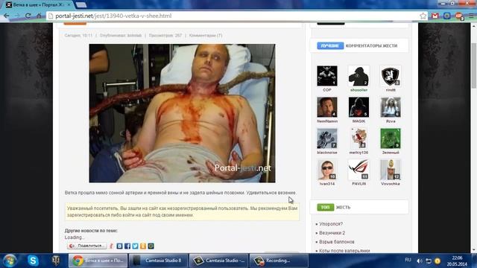This screenshot has height=268, width=477.
Task: Click the ЖЕСТЬ heading next to ТОП
Action: click(x=343, y=207)
